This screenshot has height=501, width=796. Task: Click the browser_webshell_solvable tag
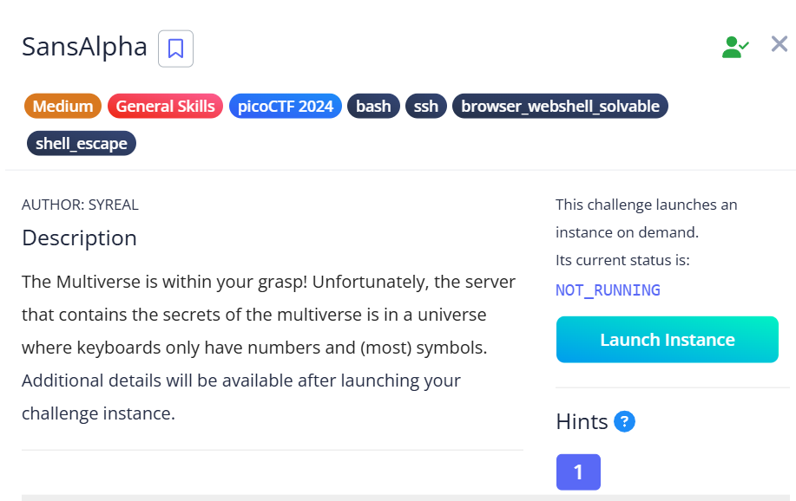(x=560, y=106)
